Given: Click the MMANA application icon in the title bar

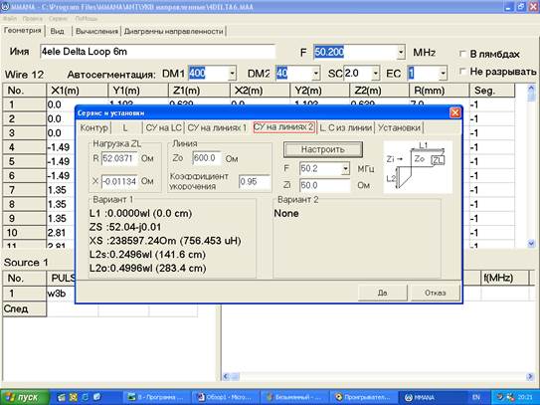Looking at the screenshot, I should [5, 7].
